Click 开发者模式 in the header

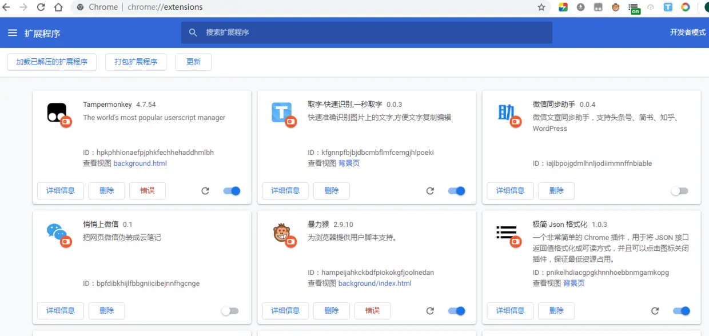[688, 33]
